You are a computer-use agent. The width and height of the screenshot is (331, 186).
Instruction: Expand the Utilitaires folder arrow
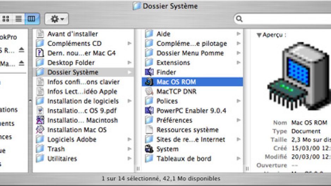click(130, 158)
